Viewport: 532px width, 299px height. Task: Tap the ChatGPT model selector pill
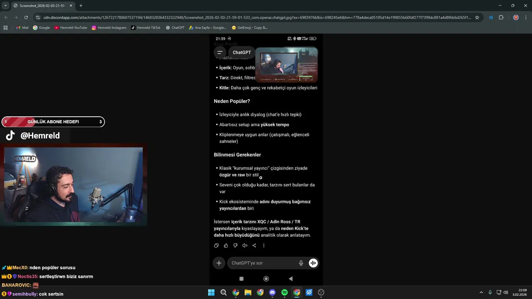(241, 52)
